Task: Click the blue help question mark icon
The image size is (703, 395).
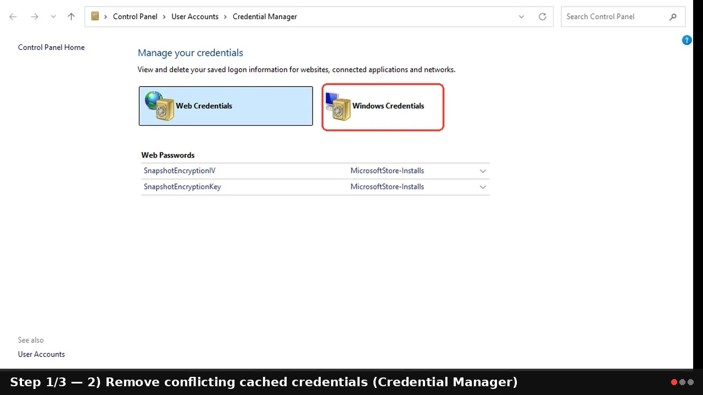Action: pyautogui.click(x=687, y=40)
